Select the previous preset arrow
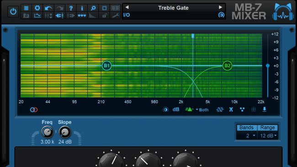This screenshot has width=297, height=167. (127, 7)
